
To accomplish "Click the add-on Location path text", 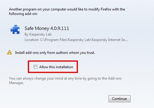I will tap(76, 40).
